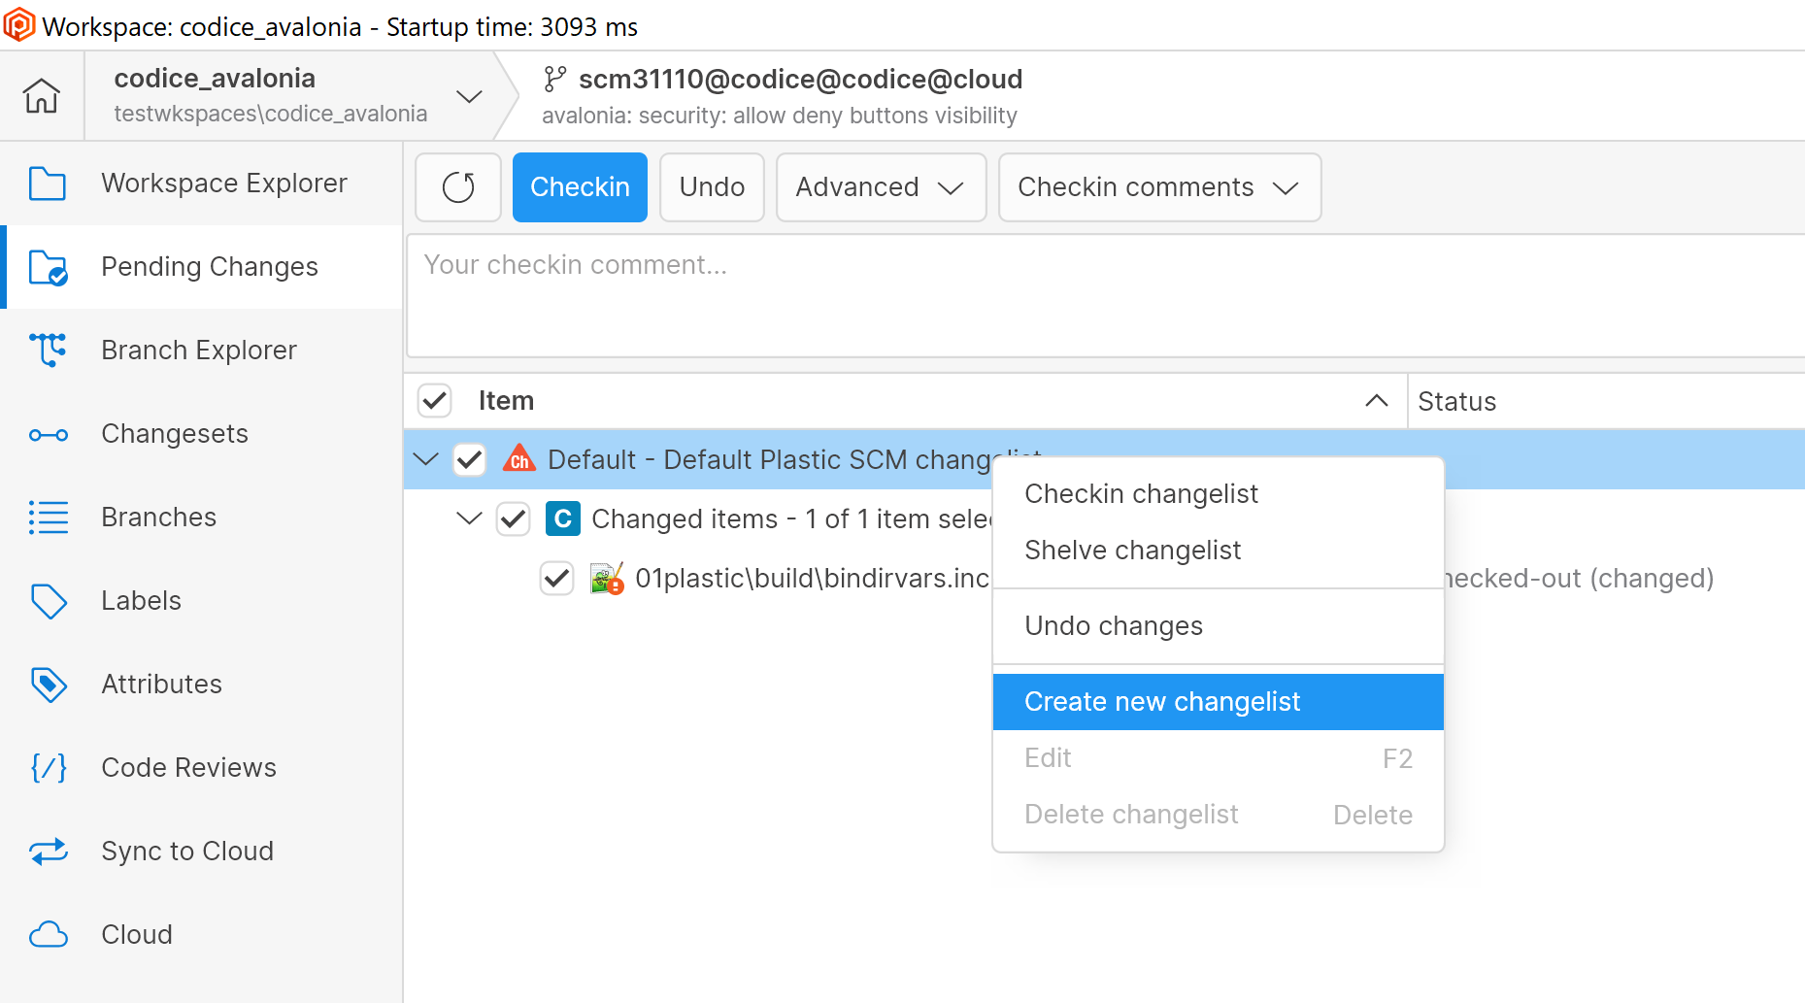Click the home icon
The height and width of the screenshot is (1003, 1805).
[41, 95]
